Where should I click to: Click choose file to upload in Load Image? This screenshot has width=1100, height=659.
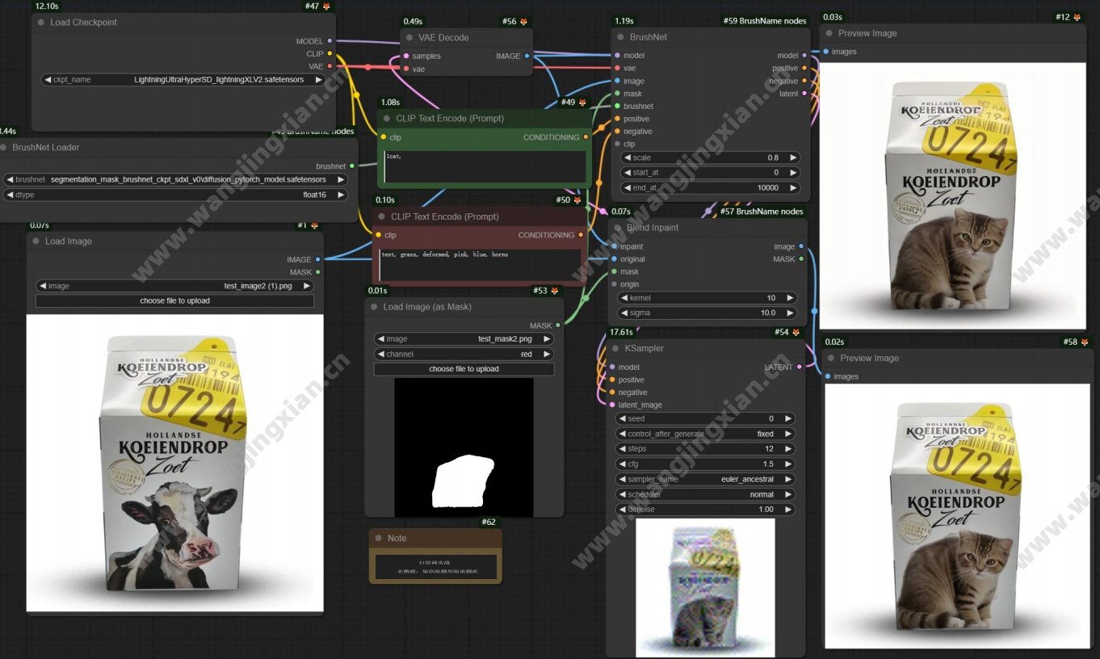[x=174, y=300]
